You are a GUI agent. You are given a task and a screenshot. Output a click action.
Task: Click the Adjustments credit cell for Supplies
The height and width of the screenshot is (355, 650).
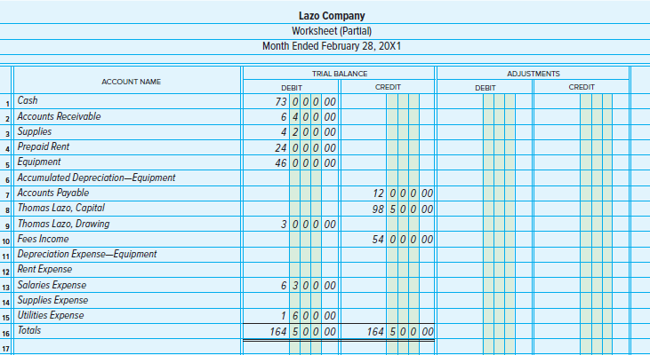coord(581,132)
